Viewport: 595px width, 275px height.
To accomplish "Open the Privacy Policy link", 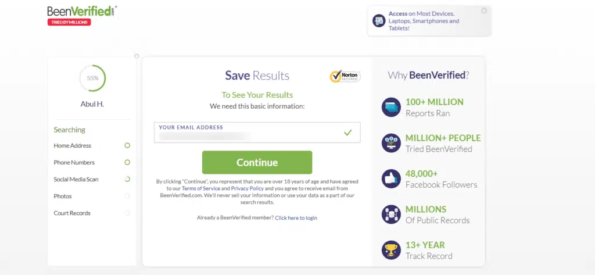I will click(x=248, y=188).
